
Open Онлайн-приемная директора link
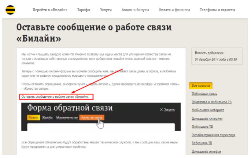(213, 135)
